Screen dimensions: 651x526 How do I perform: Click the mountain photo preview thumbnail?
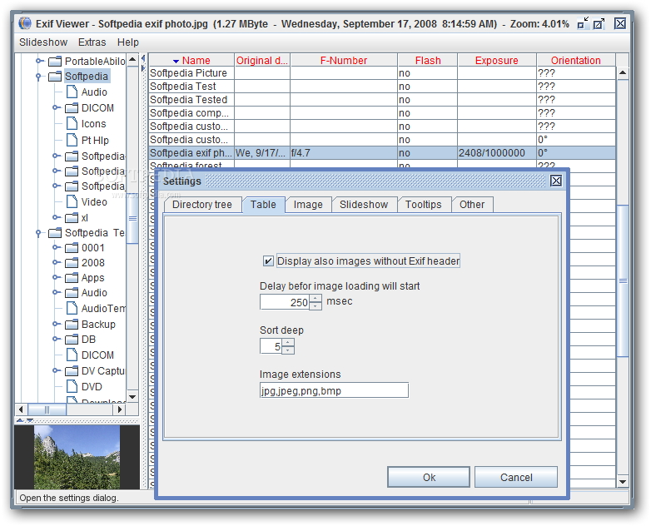tap(77, 457)
